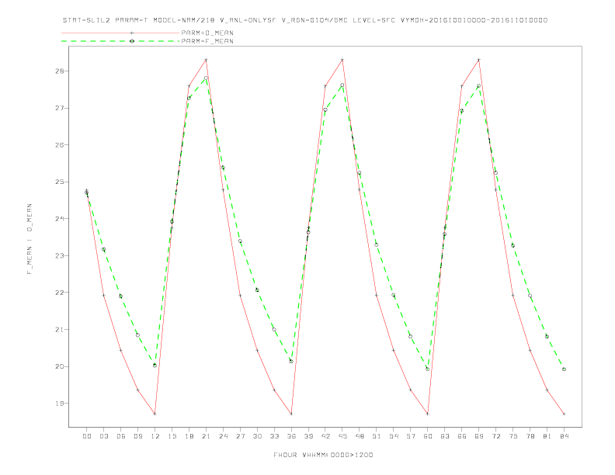Click x-axis tick label 75
This screenshot has height=475, width=615.
click(513, 436)
